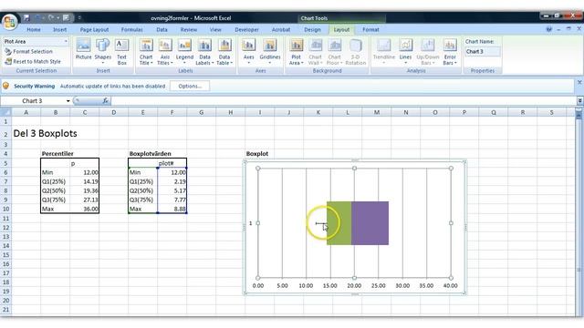Image resolution: width=584 pixels, height=328 pixels.
Task: Open Axis Titles options
Action: click(x=165, y=52)
